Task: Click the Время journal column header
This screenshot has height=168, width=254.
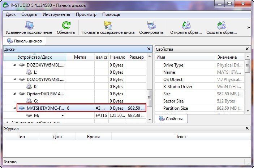Action: point(93,137)
